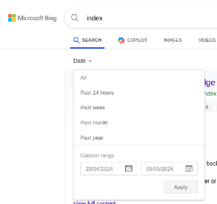Click the magnifier icon in search box
Screen dimensions: 217x204
[x=75, y=18]
